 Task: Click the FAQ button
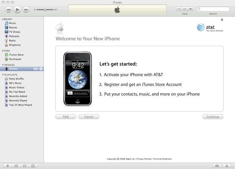click(66, 117)
